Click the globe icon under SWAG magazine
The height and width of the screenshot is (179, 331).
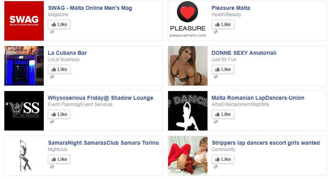pos(52,32)
